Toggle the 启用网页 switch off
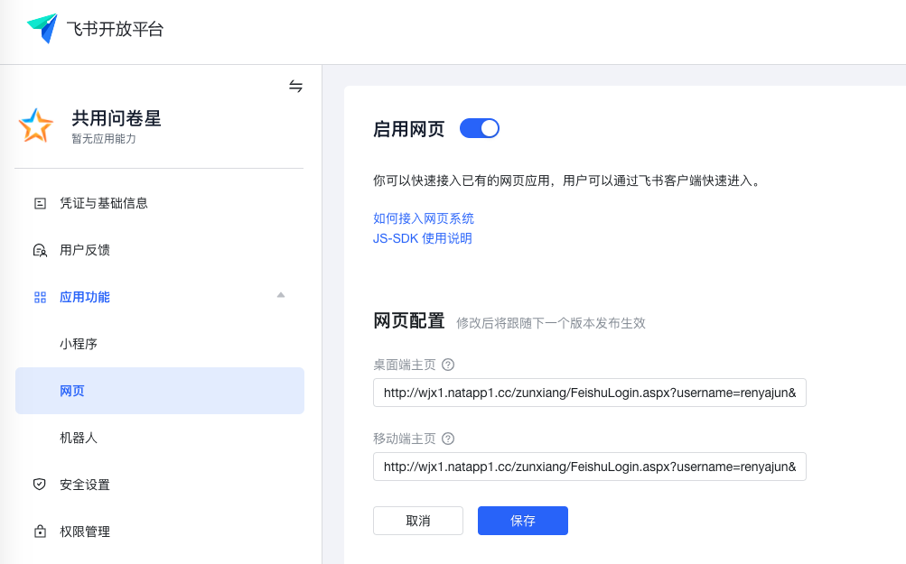The image size is (906, 564). click(x=480, y=128)
